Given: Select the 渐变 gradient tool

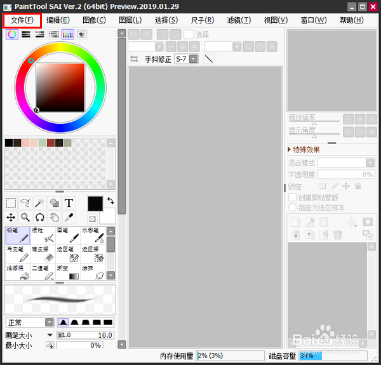Looking at the screenshot, I should click(68, 272).
